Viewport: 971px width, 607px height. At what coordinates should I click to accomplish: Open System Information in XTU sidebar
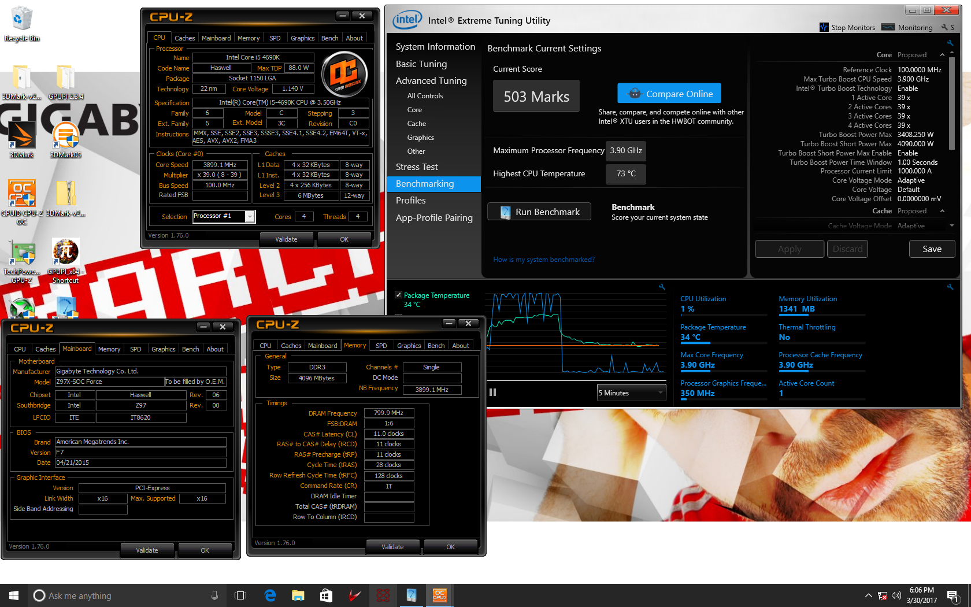point(435,47)
